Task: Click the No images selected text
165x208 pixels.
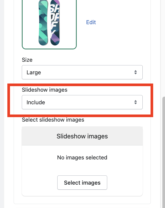Action: [x=82, y=158]
